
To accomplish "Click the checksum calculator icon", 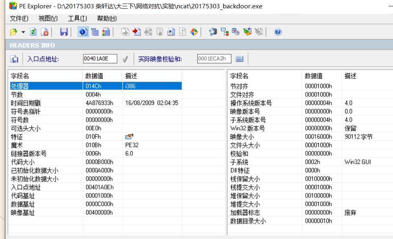I will (x=239, y=59).
